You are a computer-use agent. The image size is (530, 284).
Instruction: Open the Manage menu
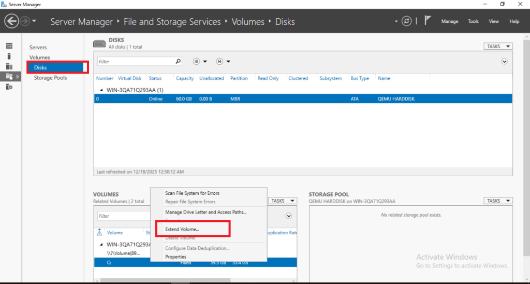coord(449,21)
